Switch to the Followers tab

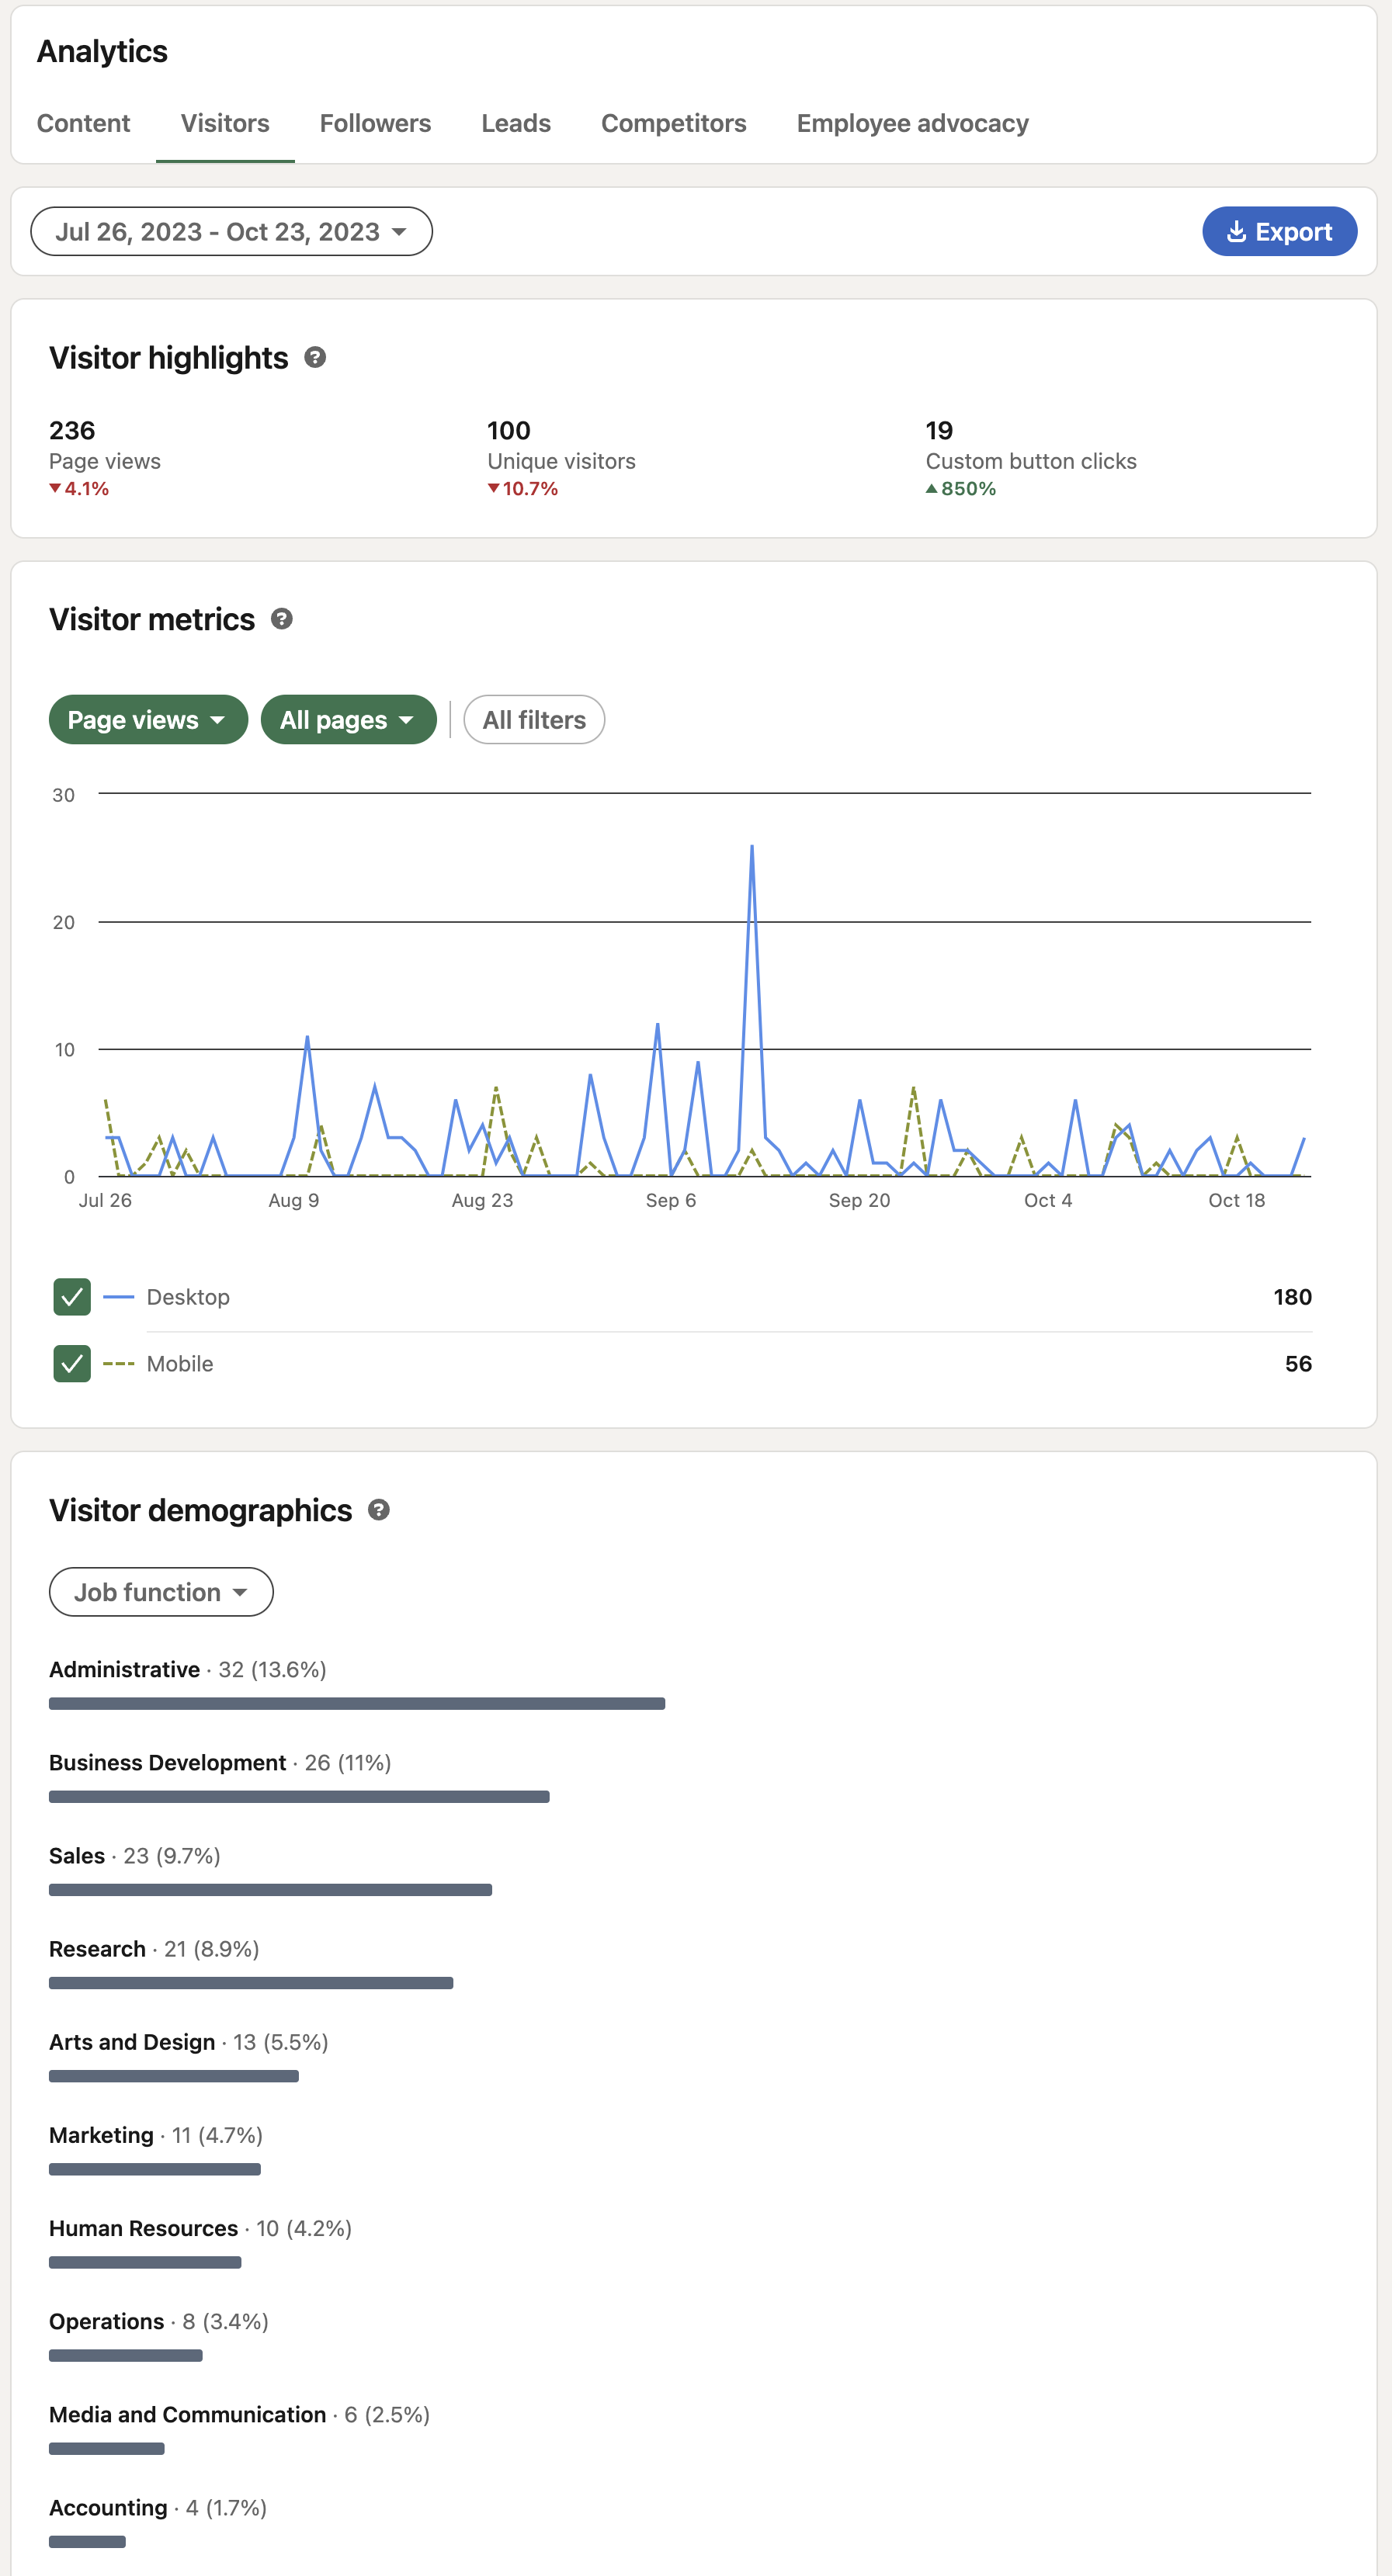click(375, 123)
